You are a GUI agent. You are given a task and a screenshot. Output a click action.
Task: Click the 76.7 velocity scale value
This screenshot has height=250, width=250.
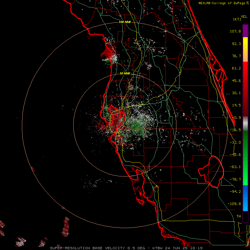[236, 56]
